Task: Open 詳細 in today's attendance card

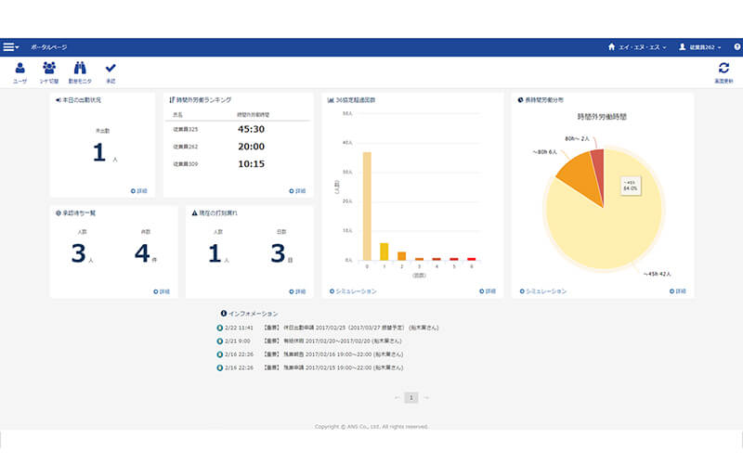Action: click(x=139, y=191)
